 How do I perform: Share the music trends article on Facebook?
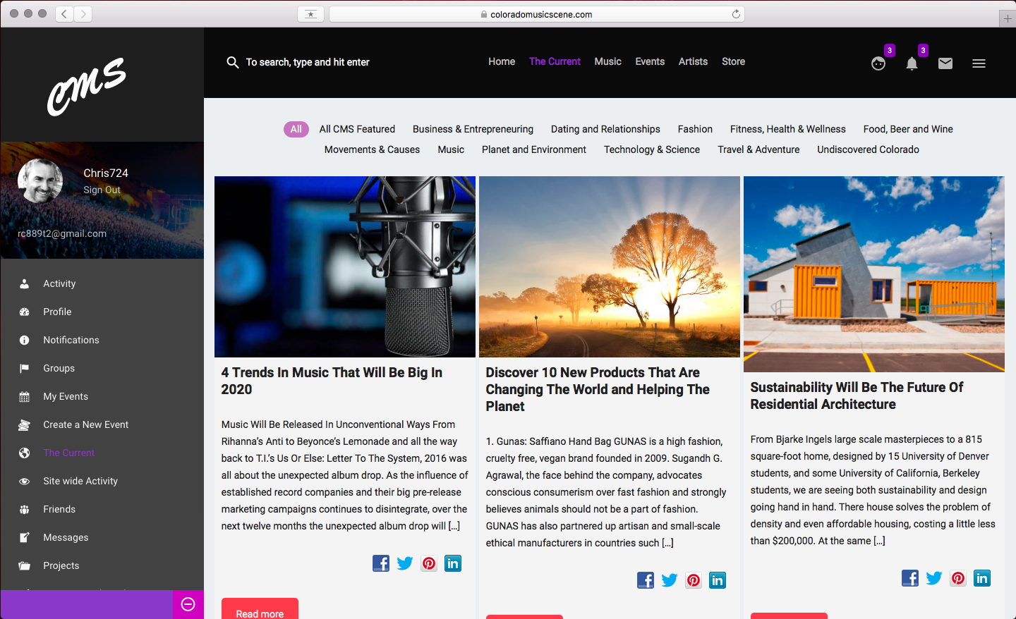click(381, 563)
